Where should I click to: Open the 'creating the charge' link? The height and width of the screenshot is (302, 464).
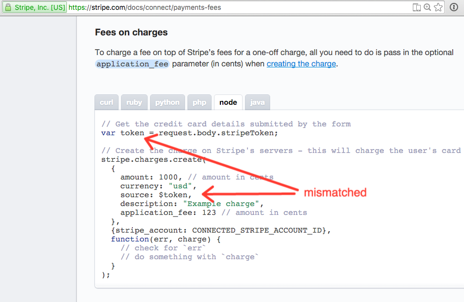[301, 64]
